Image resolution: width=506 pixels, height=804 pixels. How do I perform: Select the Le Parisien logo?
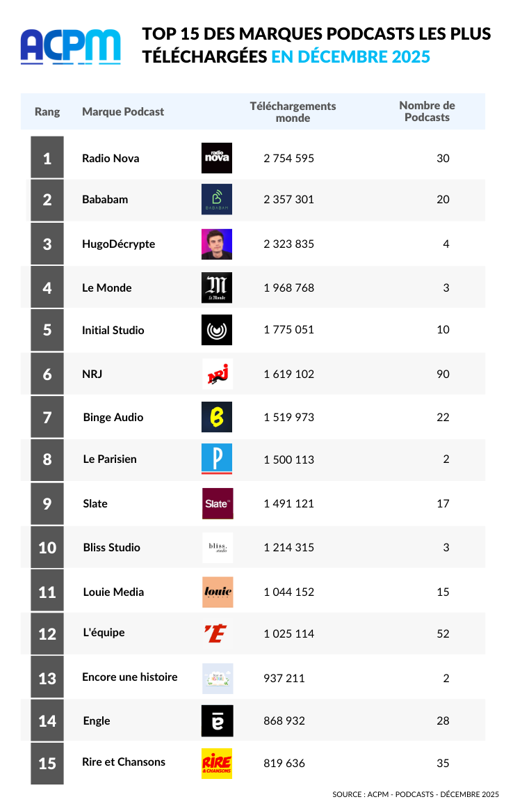217,459
